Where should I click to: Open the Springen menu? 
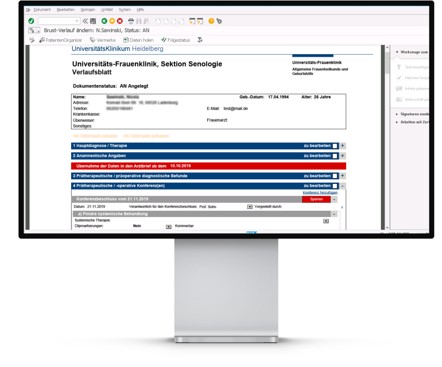coord(87,10)
